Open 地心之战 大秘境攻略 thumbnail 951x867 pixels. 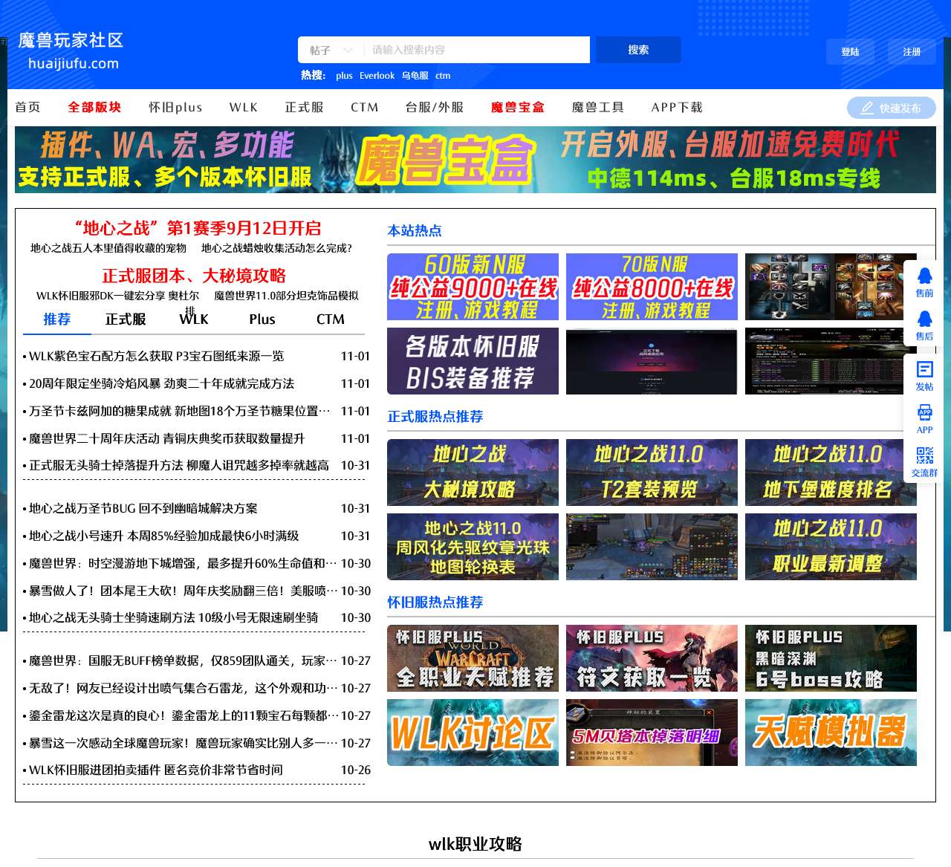click(x=473, y=473)
